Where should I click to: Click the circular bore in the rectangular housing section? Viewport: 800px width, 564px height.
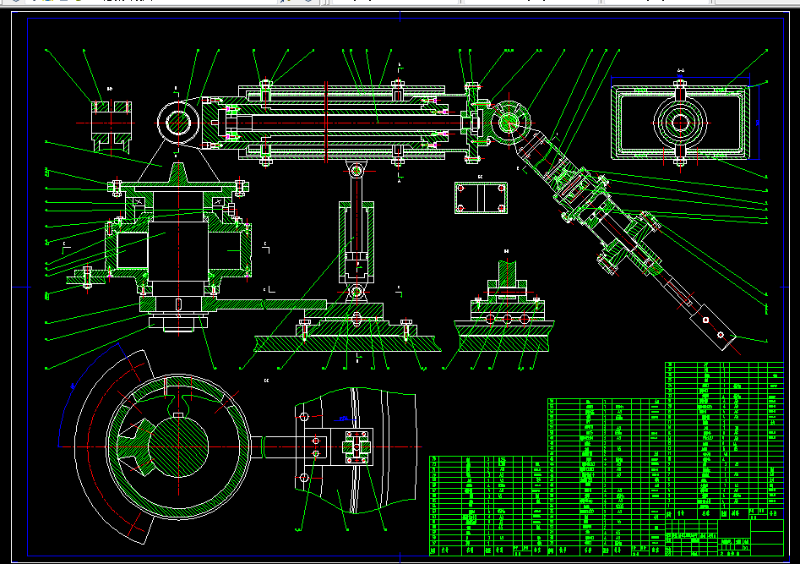pos(680,123)
